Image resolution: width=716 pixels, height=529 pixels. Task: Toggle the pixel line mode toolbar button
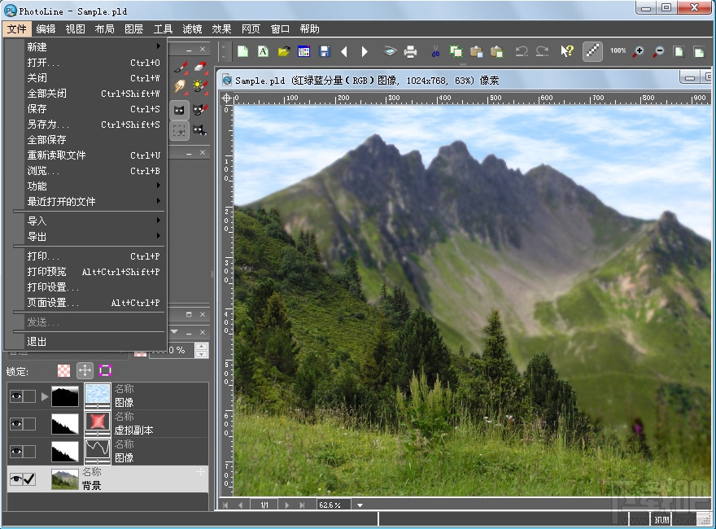592,51
